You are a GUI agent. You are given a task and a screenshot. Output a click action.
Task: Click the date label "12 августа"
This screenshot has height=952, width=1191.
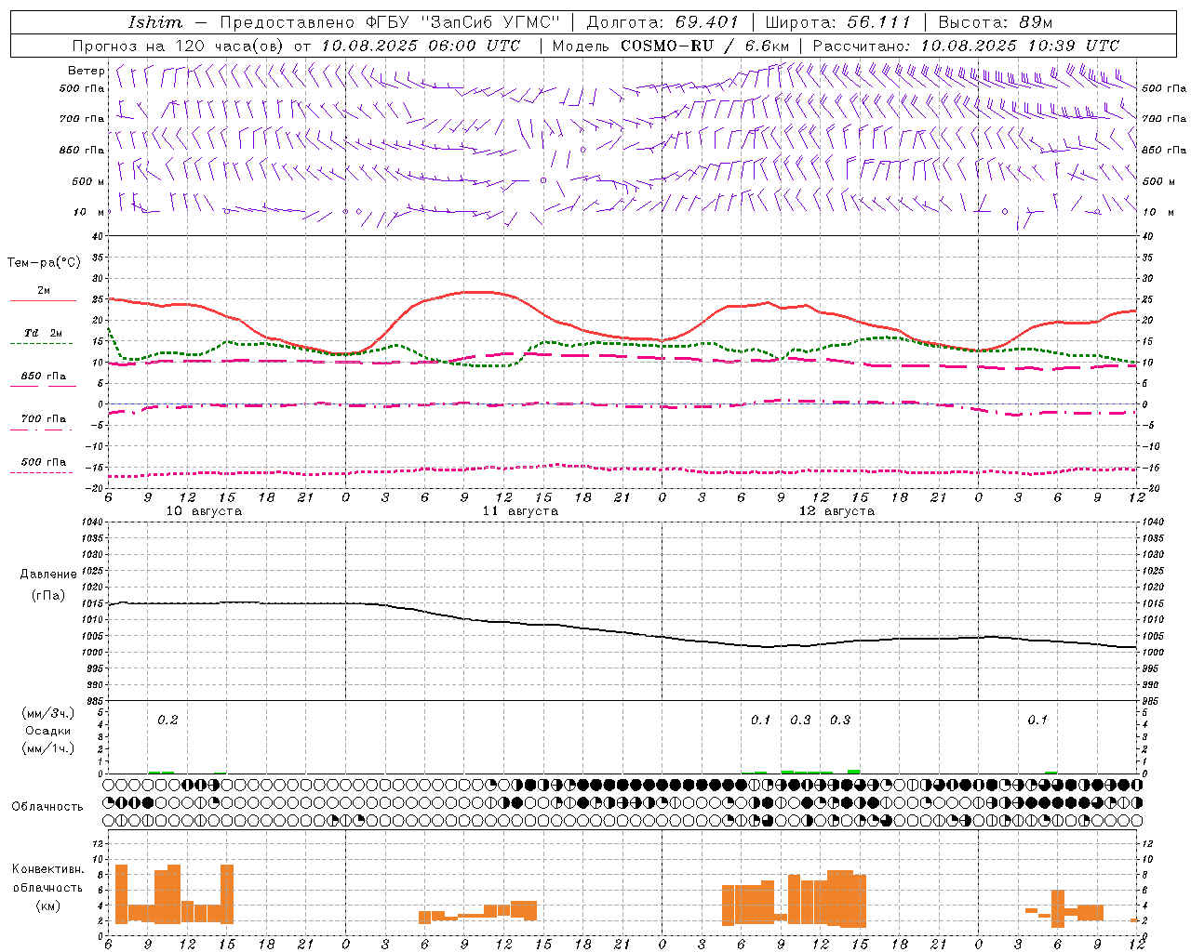click(x=836, y=511)
